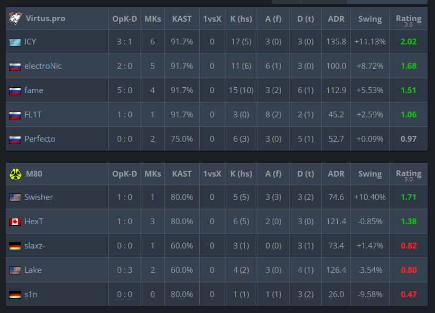Open the Virtus.pro team page link
The width and height of the screenshot is (435, 313).
(x=45, y=19)
